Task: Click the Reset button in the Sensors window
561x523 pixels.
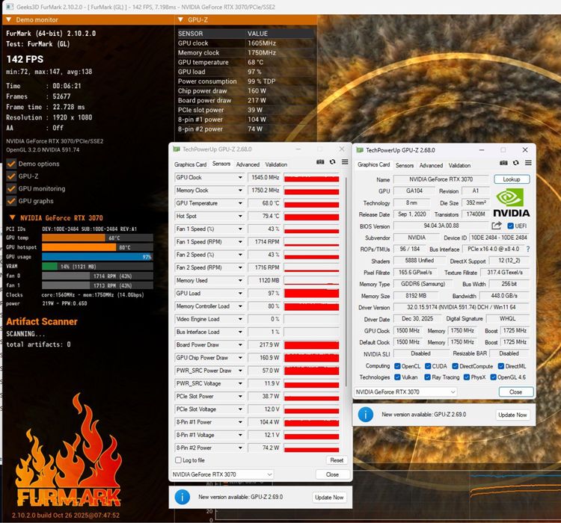Action: 337,460
